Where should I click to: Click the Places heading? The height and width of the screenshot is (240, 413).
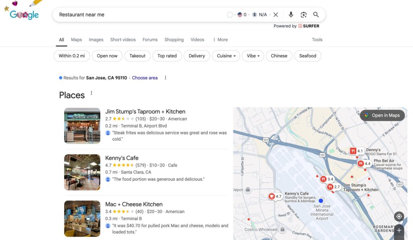(72, 95)
